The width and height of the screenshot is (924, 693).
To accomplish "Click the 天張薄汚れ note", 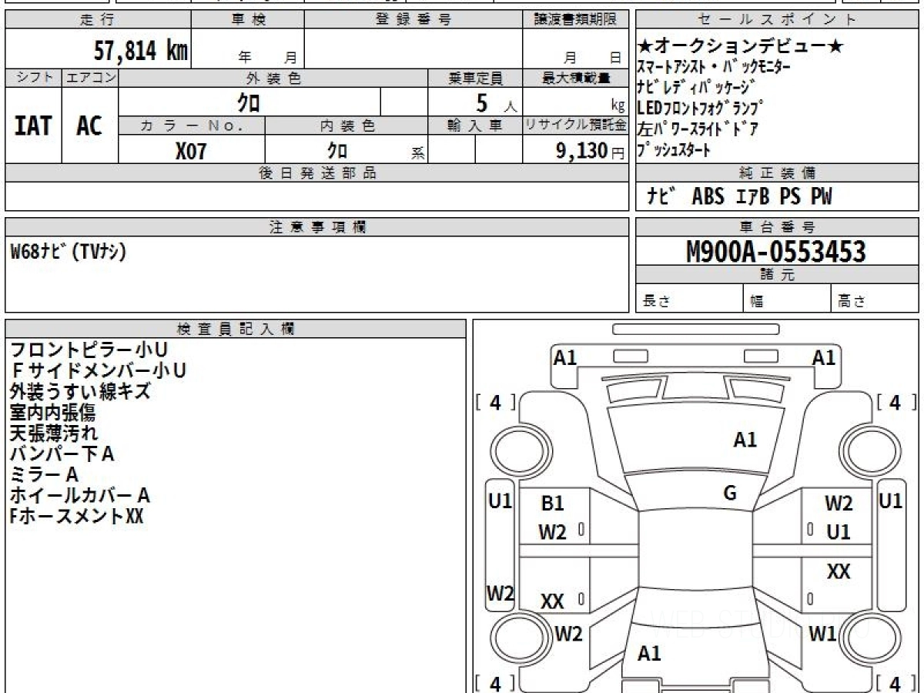I will 54,434.
